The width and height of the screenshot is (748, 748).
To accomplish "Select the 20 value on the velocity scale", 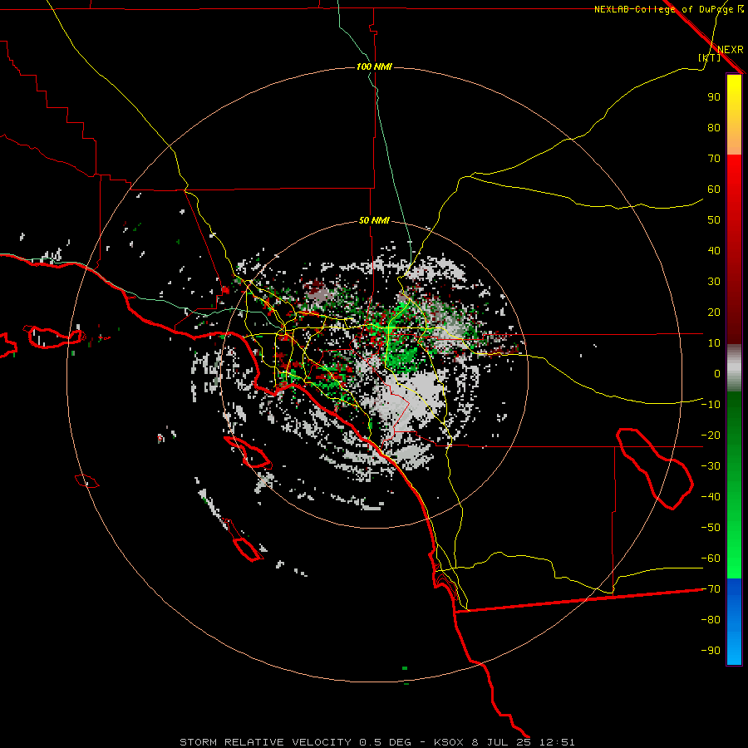I will tap(714, 312).
